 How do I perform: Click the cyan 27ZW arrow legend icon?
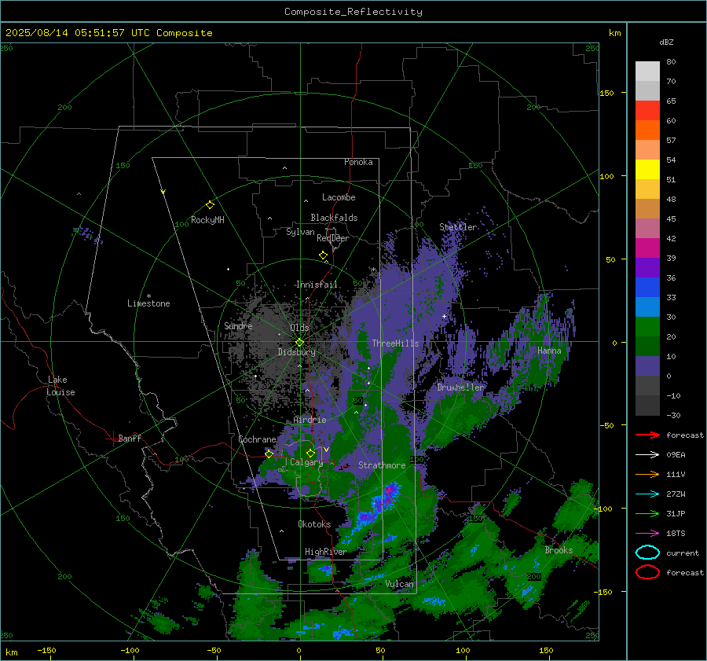point(647,494)
